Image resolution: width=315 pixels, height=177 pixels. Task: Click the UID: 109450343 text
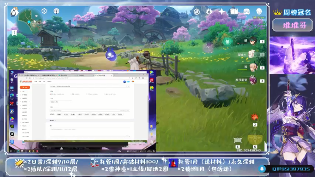coord(249,150)
